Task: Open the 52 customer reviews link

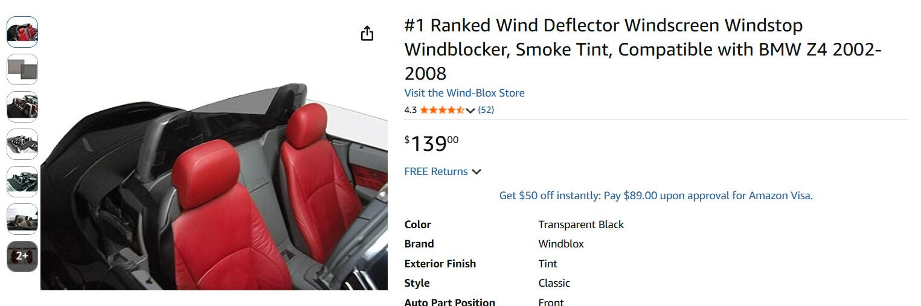Action: click(x=486, y=110)
